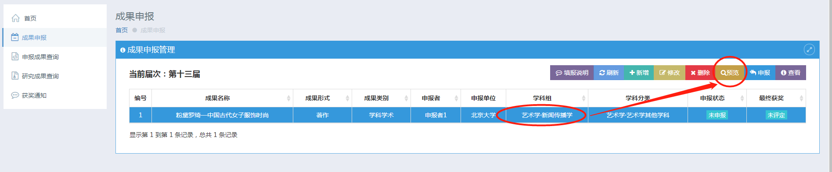Select the row 粉黛罗绮 record

(468, 115)
